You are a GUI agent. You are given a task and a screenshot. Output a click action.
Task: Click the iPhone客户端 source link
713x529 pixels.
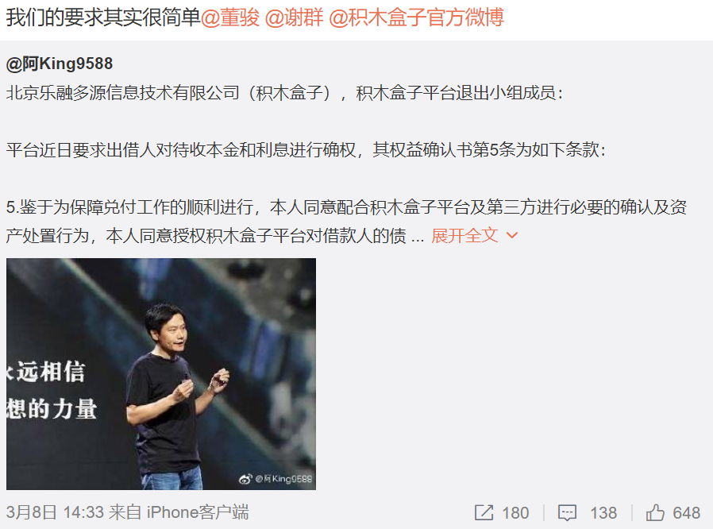[x=198, y=512]
